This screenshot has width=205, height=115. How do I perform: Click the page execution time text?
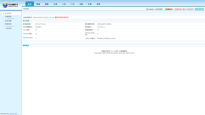tap(114, 51)
